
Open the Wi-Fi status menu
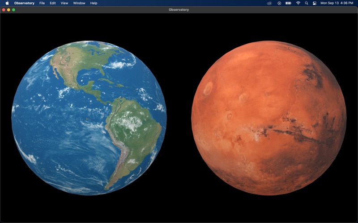click(298, 3)
